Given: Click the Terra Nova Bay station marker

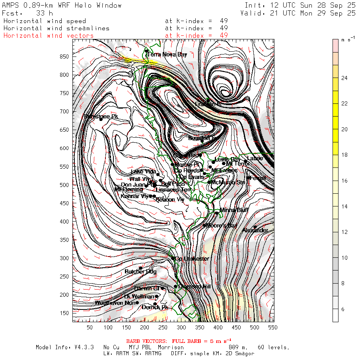Looking at the screenshot, I should (x=147, y=51).
